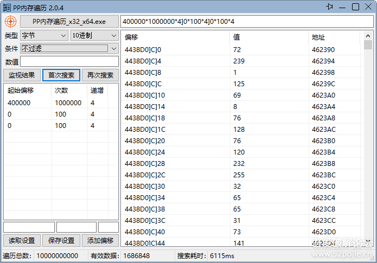Click the value 239 cell
The height and width of the screenshot is (263, 377).
point(269,61)
